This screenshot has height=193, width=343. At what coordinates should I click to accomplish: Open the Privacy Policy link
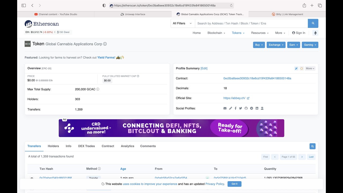tap(215, 184)
